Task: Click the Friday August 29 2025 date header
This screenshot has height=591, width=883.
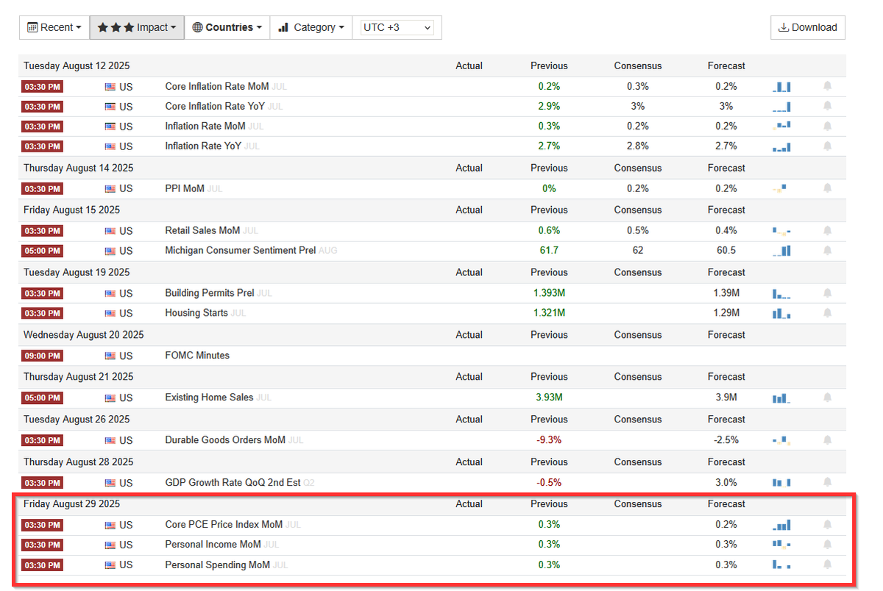Action: (x=71, y=504)
